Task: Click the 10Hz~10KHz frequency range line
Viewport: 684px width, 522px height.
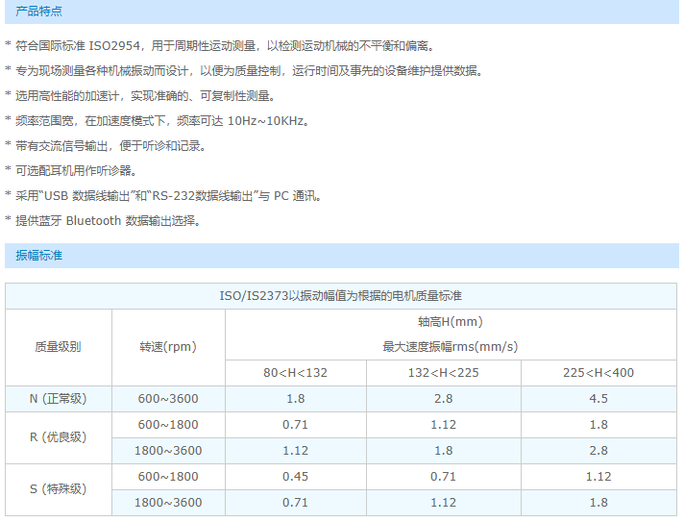Action: click(161, 121)
